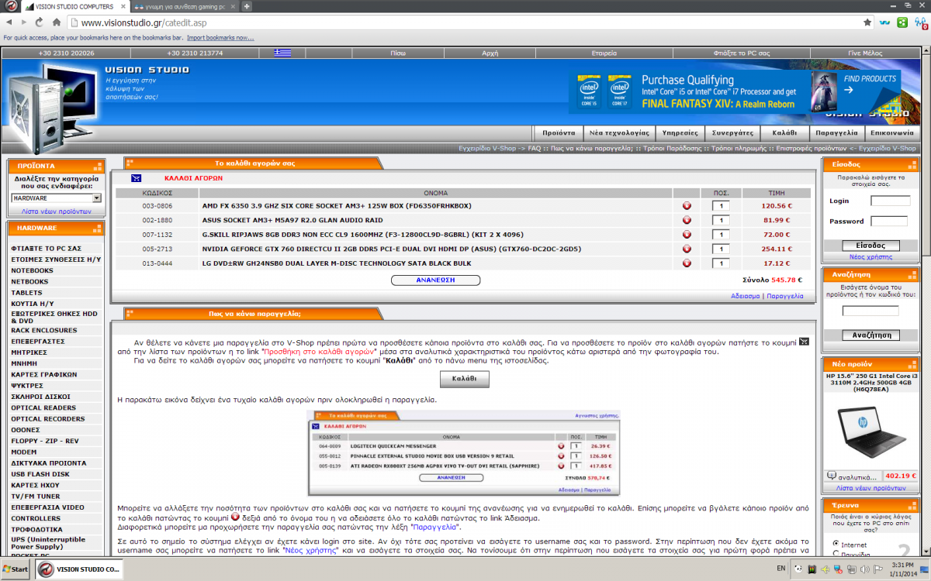Click Γίνε Μέλος in top bar
The image size is (931, 581).
tap(865, 53)
